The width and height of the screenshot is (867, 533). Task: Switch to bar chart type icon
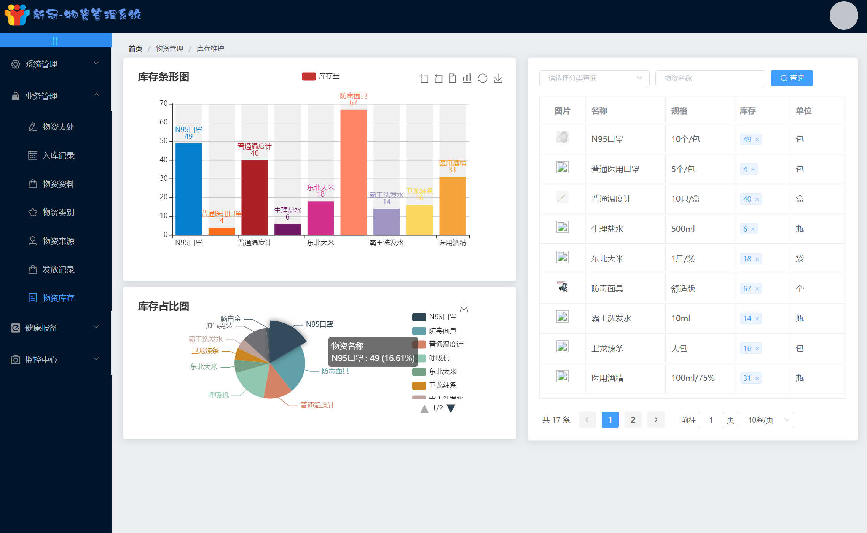point(467,78)
